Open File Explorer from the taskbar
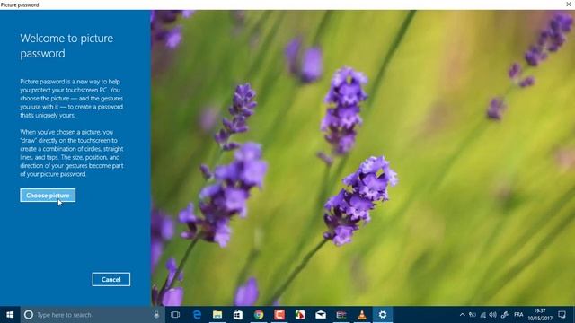The height and width of the screenshot is (323, 575). coord(217,315)
